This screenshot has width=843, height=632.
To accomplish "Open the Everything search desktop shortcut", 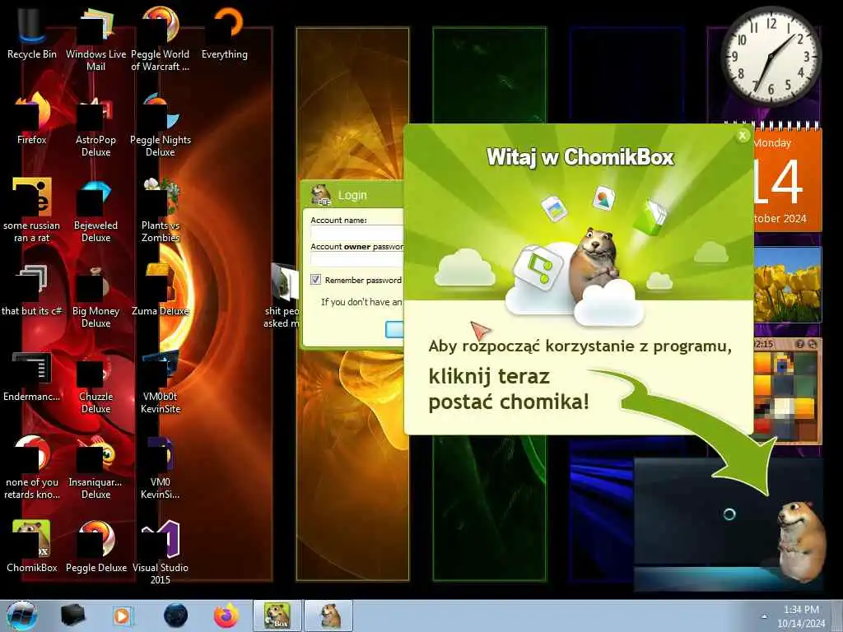I will (x=225, y=32).
